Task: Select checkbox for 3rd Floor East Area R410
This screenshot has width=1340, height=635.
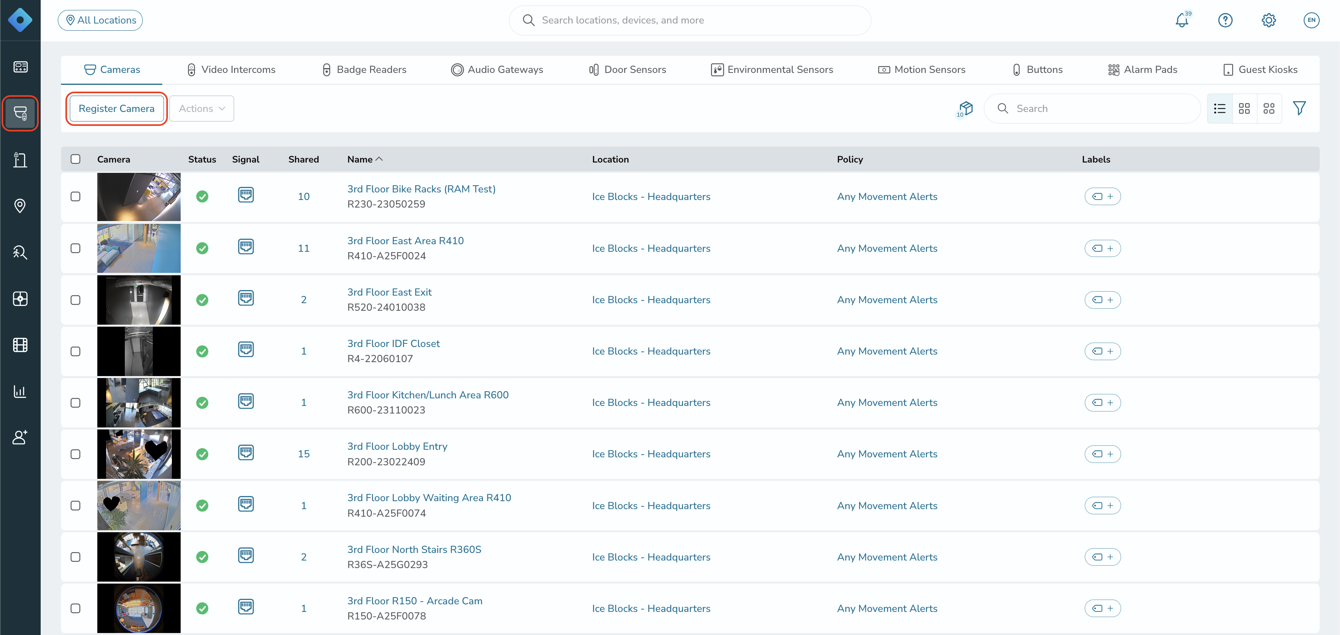Action: click(x=75, y=249)
